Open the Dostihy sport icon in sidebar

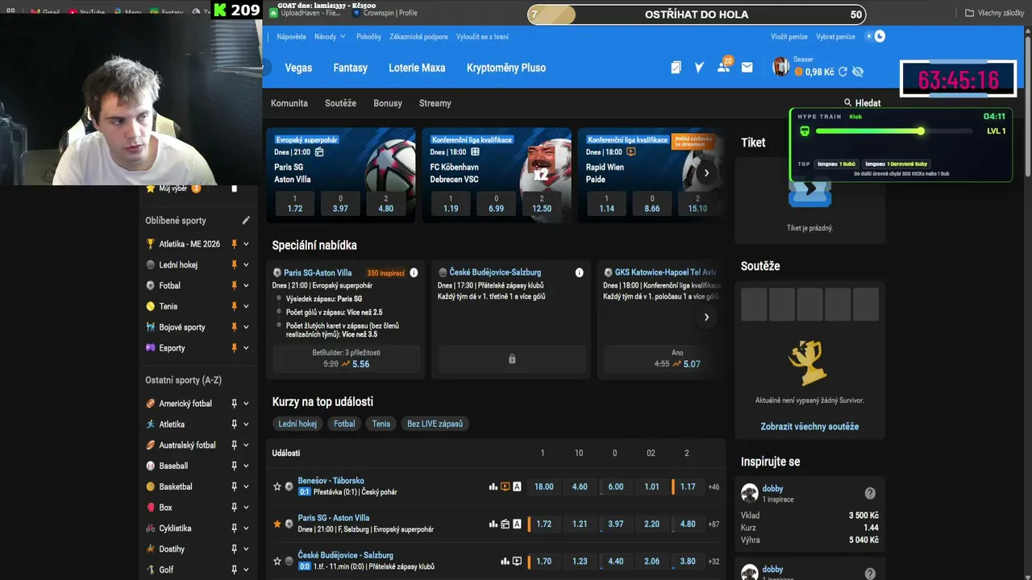(151, 549)
